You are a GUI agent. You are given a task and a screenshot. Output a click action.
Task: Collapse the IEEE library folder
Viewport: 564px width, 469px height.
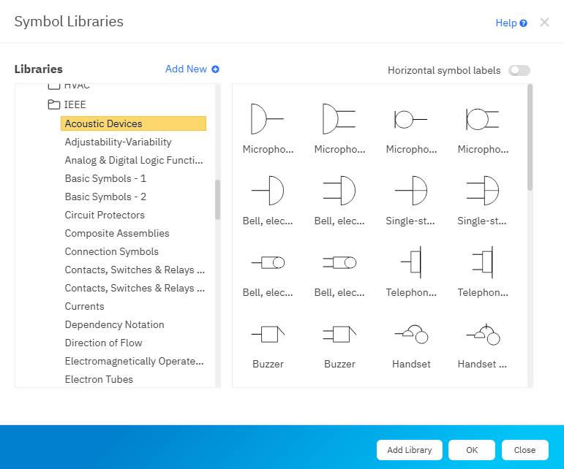(54, 104)
